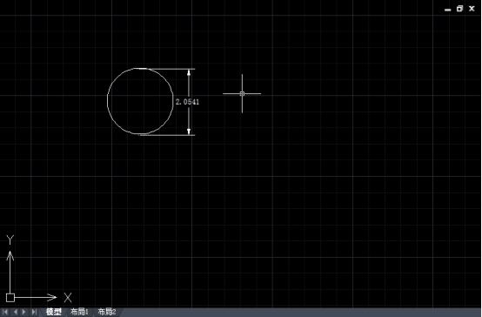482x317 pixels.
Task: Restore down the drawing window
Action: [x=459, y=9]
